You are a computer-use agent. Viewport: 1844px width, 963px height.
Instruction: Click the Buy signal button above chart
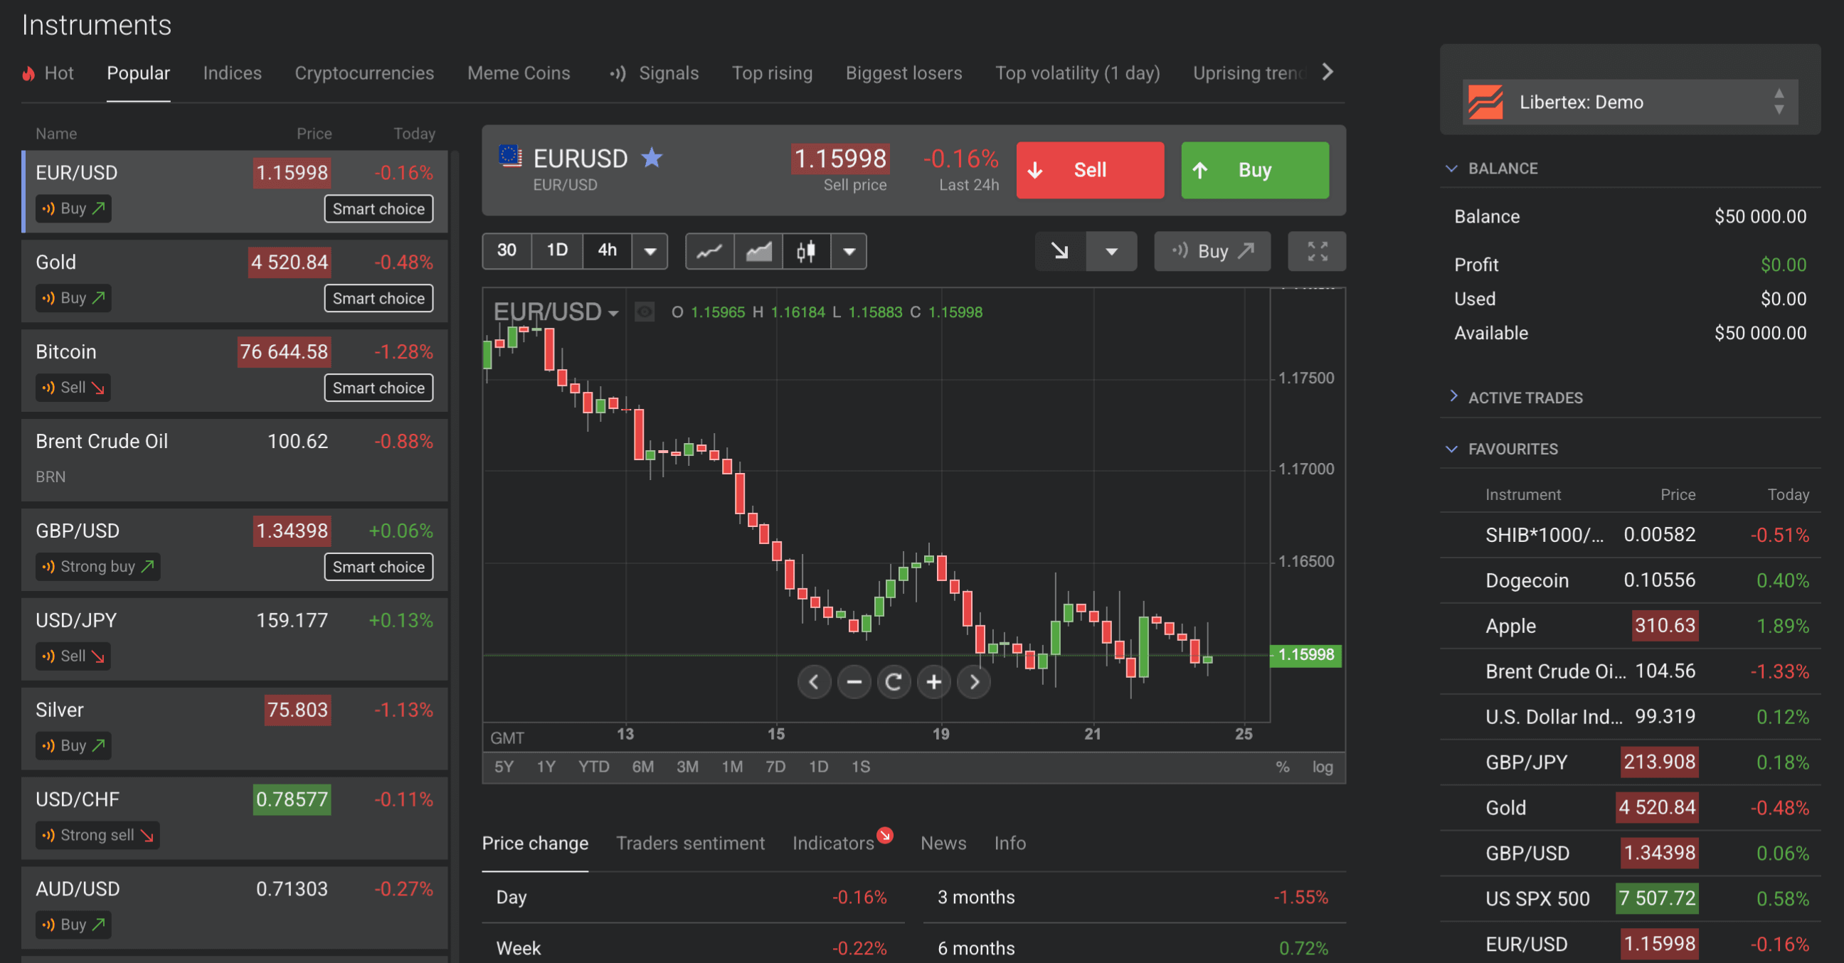[1212, 251]
